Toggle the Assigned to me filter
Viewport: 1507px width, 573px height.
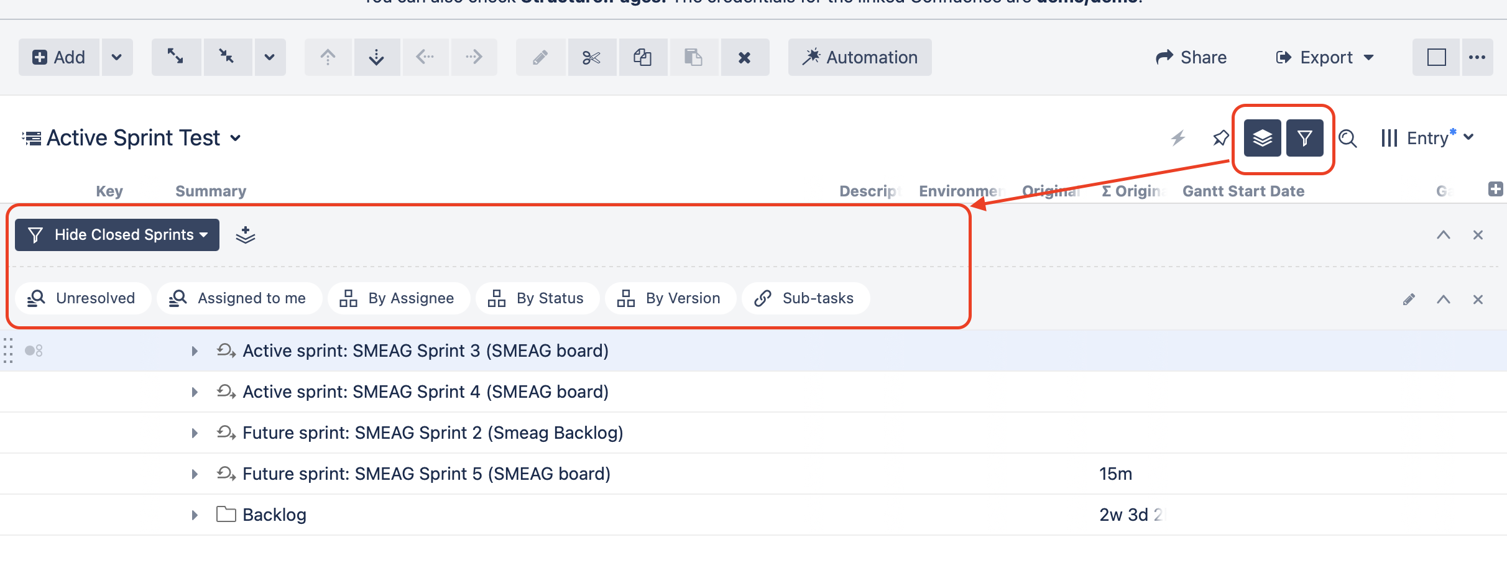239,298
